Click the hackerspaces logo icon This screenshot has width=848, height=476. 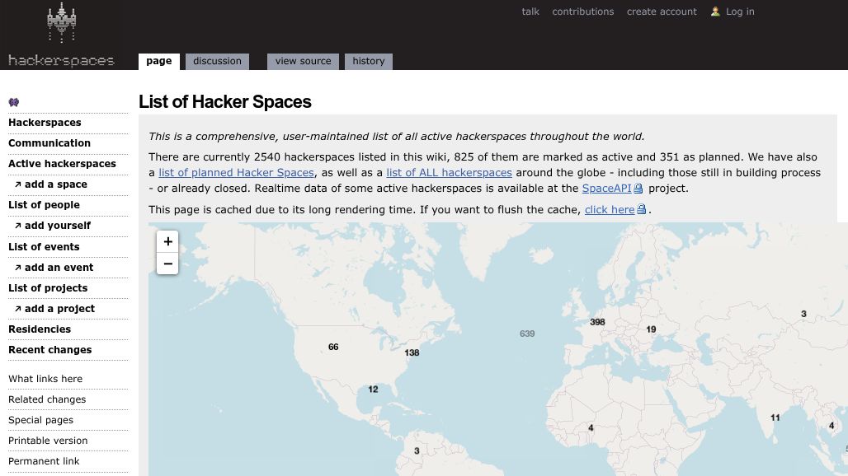point(62,23)
